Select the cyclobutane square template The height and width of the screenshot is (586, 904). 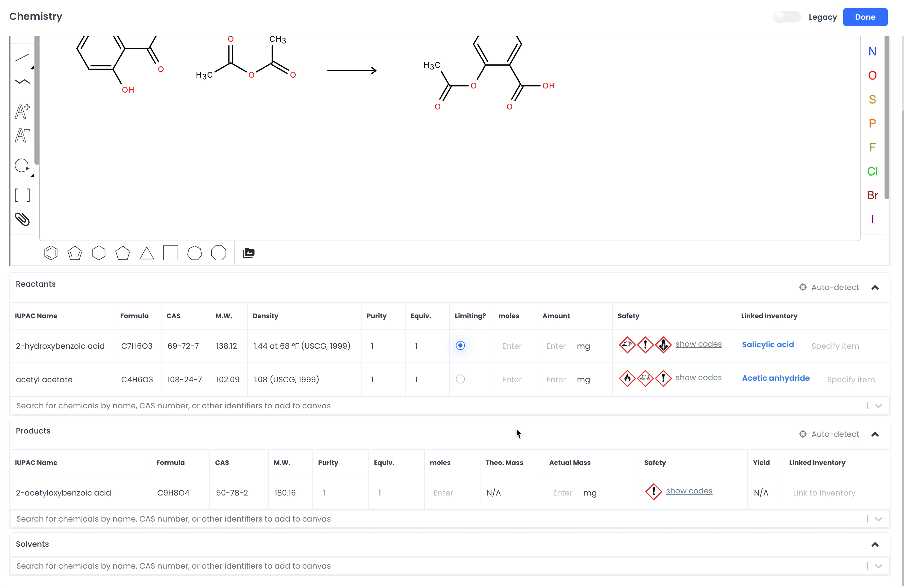click(x=170, y=253)
